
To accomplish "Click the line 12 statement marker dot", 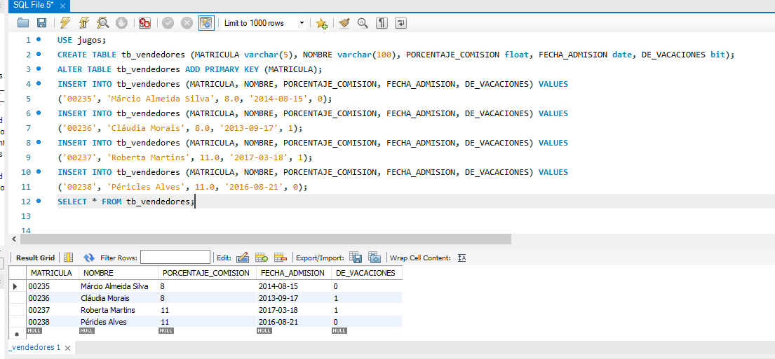I will (x=39, y=201).
